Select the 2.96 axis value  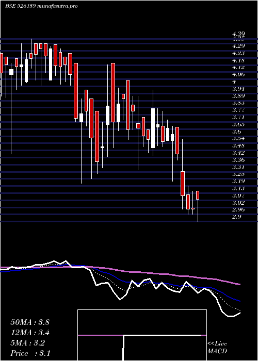pyautogui.click(x=238, y=210)
